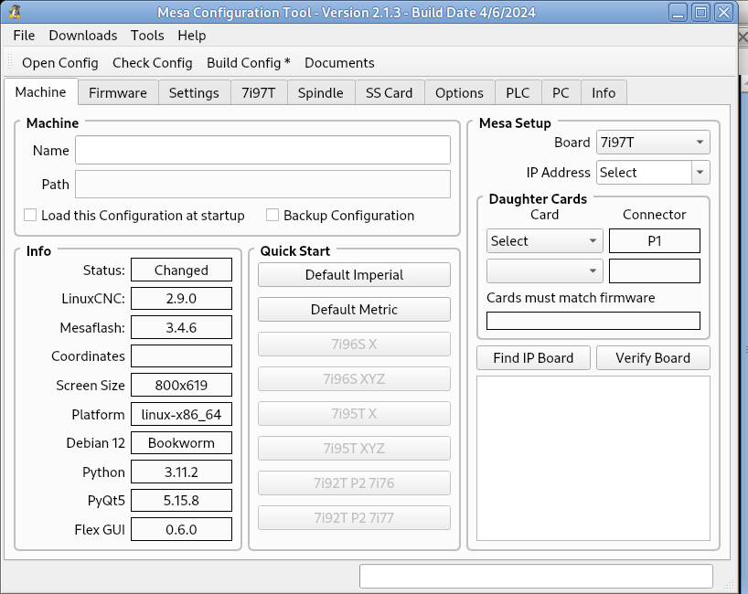Click the Mesaflash version 3.4.6
The height and width of the screenshot is (594, 748).
click(x=181, y=327)
